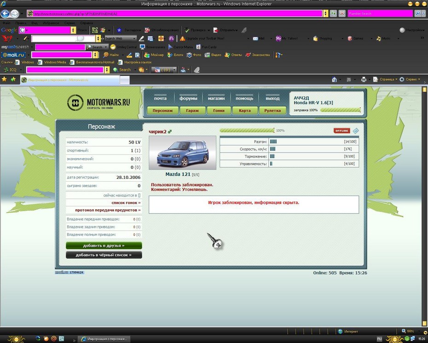Click the Rambler Search input field

point(380,13)
